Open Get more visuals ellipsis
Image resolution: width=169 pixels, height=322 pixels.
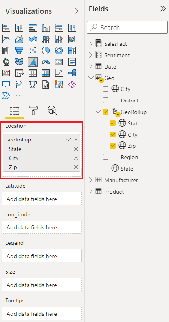(x=19, y=95)
